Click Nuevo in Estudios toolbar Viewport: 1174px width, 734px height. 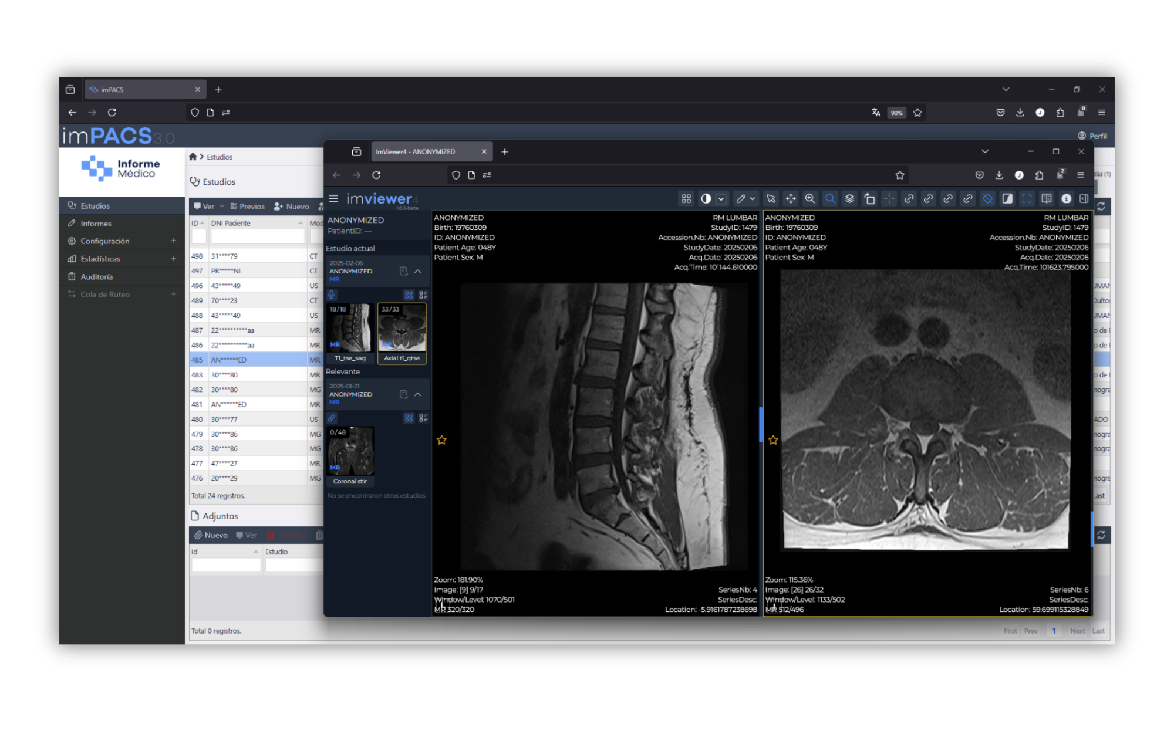point(292,207)
